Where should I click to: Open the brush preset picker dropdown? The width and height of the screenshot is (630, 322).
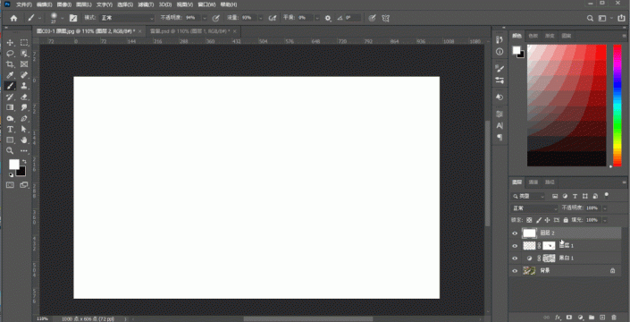[63, 18]
